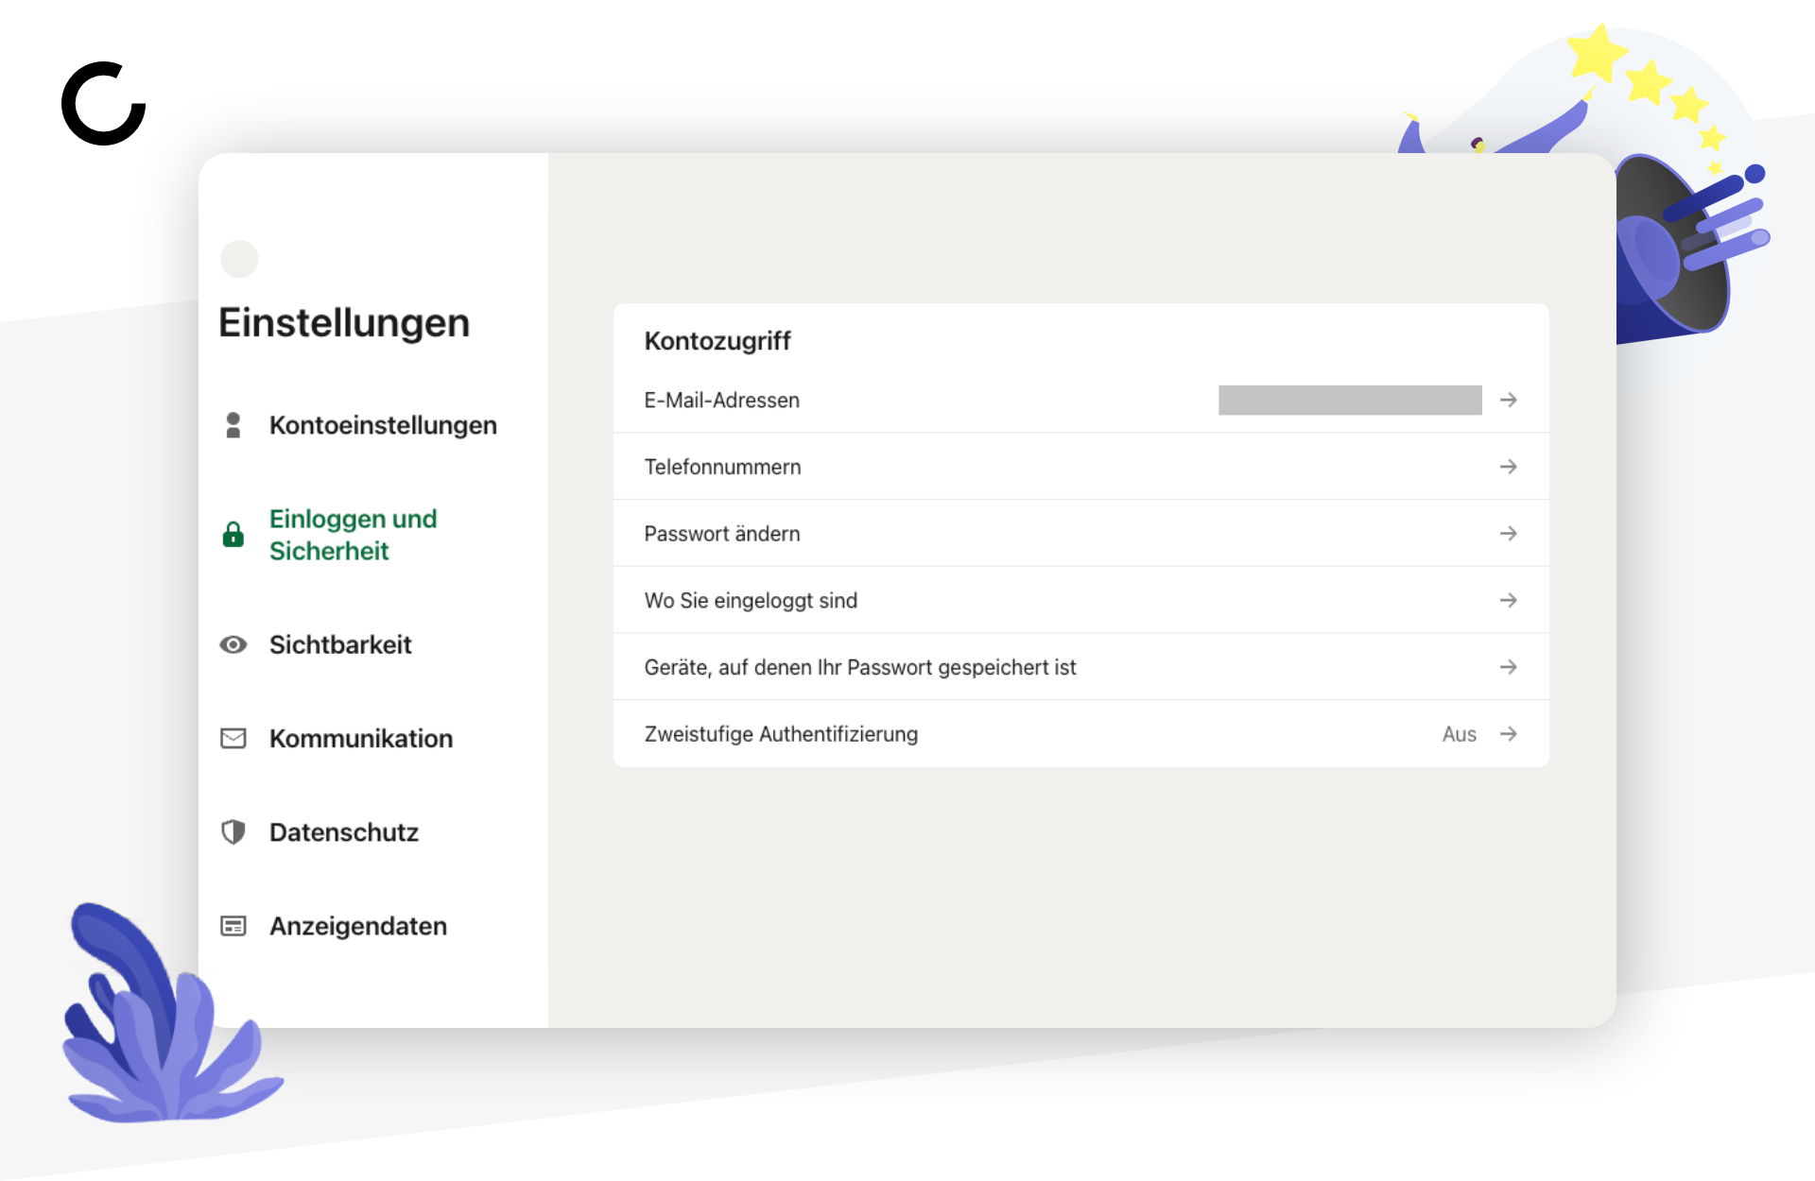The height and width of the screenshot is (1181, 1815).
Task: Click the black circular logo at top left
Action: pos(104,104)
